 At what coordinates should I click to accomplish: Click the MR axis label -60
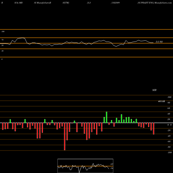click(169, 142)
